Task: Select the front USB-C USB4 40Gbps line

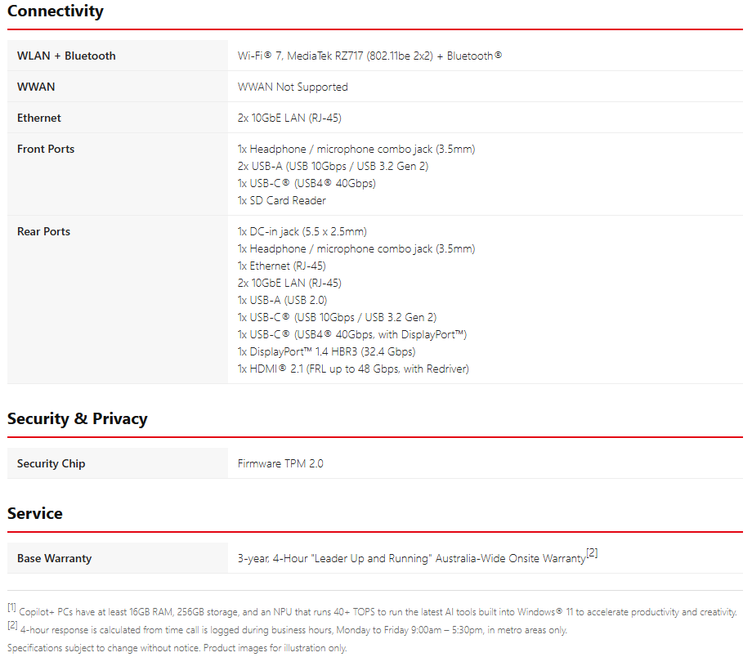Action: [x=307, y=183]
